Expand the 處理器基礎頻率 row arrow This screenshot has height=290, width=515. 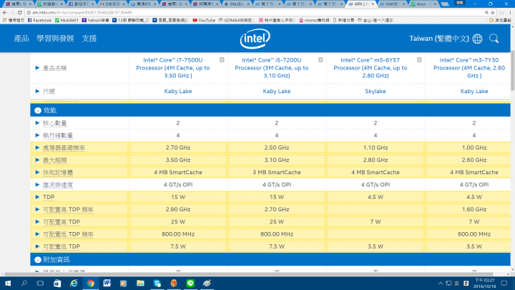(37, 148)
